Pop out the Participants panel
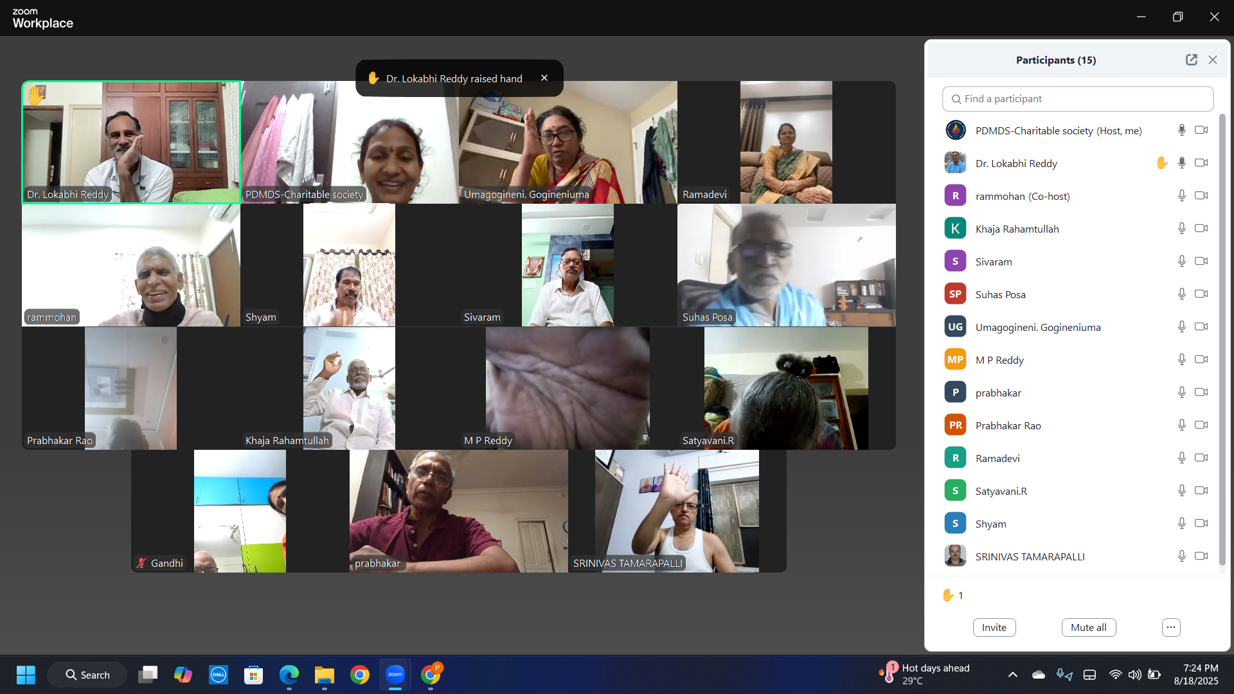 click(1192, 60)
